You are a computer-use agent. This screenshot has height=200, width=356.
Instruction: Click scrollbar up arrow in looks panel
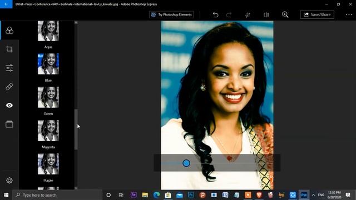76,22
